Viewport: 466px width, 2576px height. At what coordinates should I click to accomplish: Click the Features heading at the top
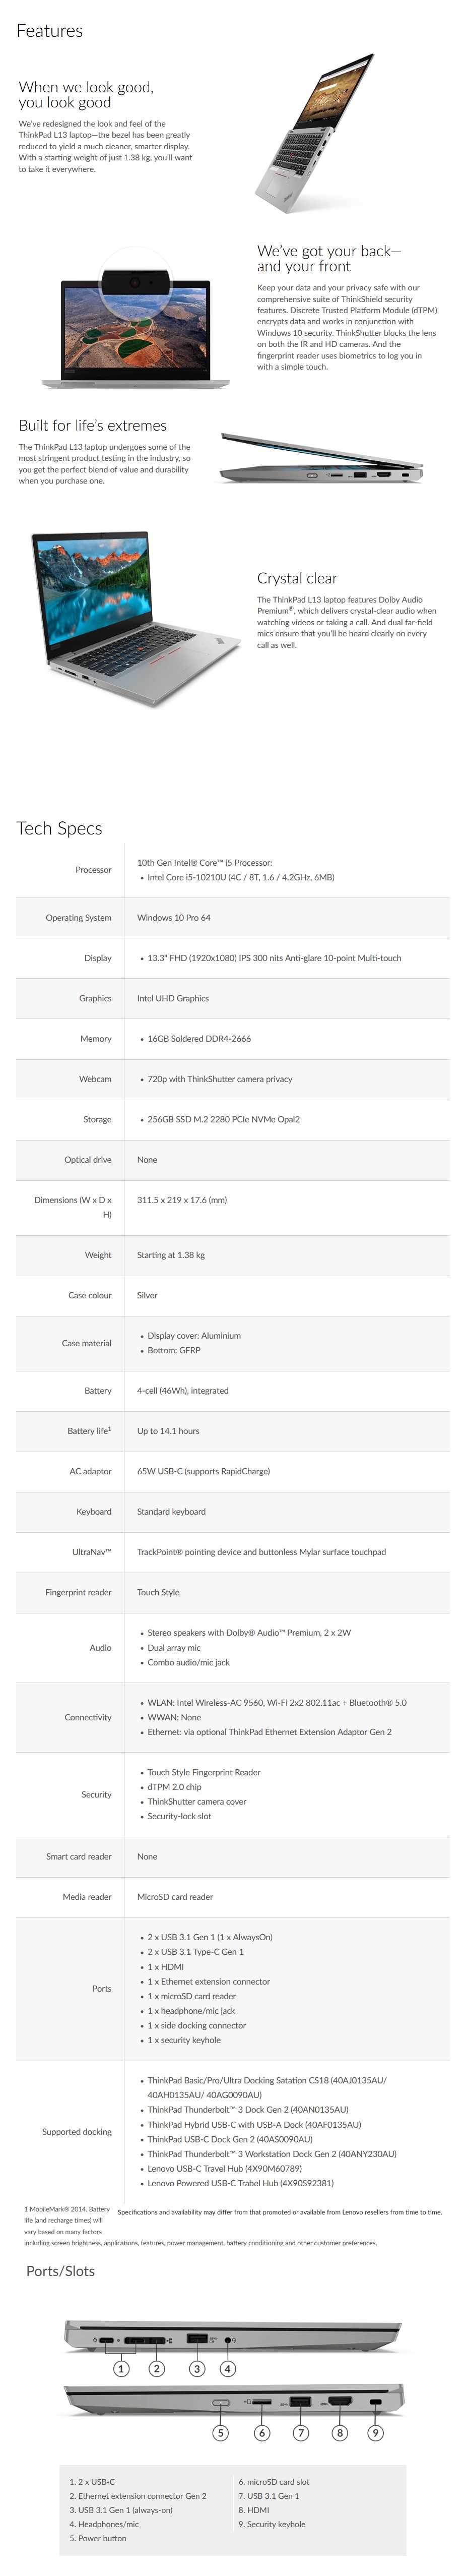(49, 31)
